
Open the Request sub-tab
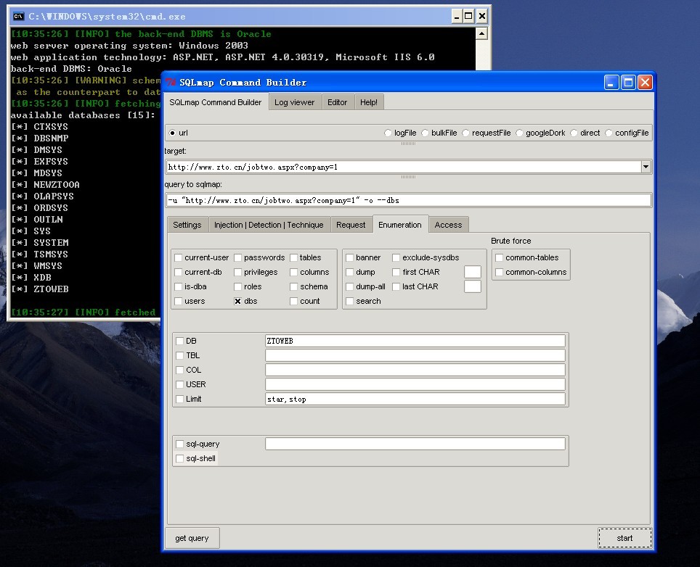pyautogui.click(x=351, y=225)
